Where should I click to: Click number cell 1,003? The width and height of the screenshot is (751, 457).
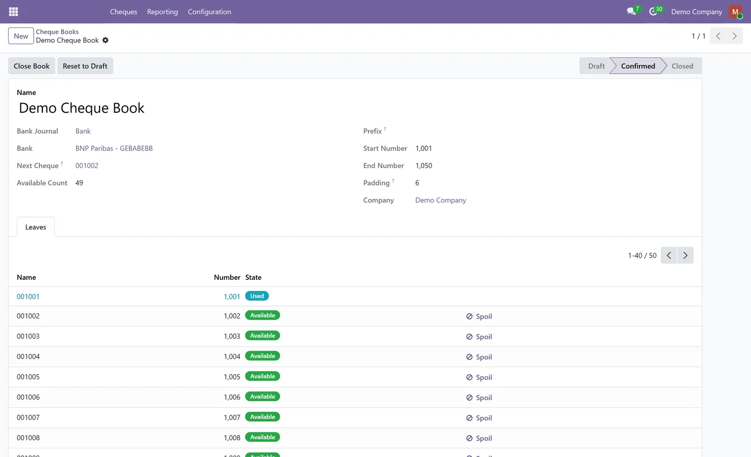tap(232, 336)
